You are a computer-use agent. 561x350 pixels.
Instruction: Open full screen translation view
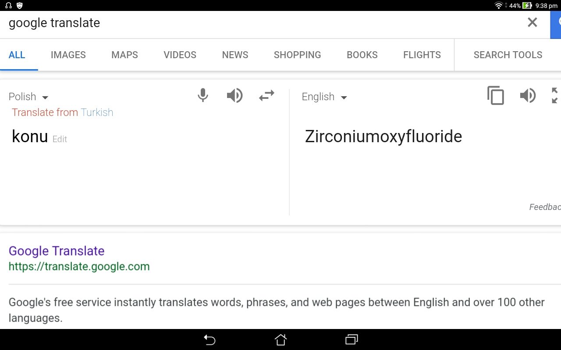point(555,95)
